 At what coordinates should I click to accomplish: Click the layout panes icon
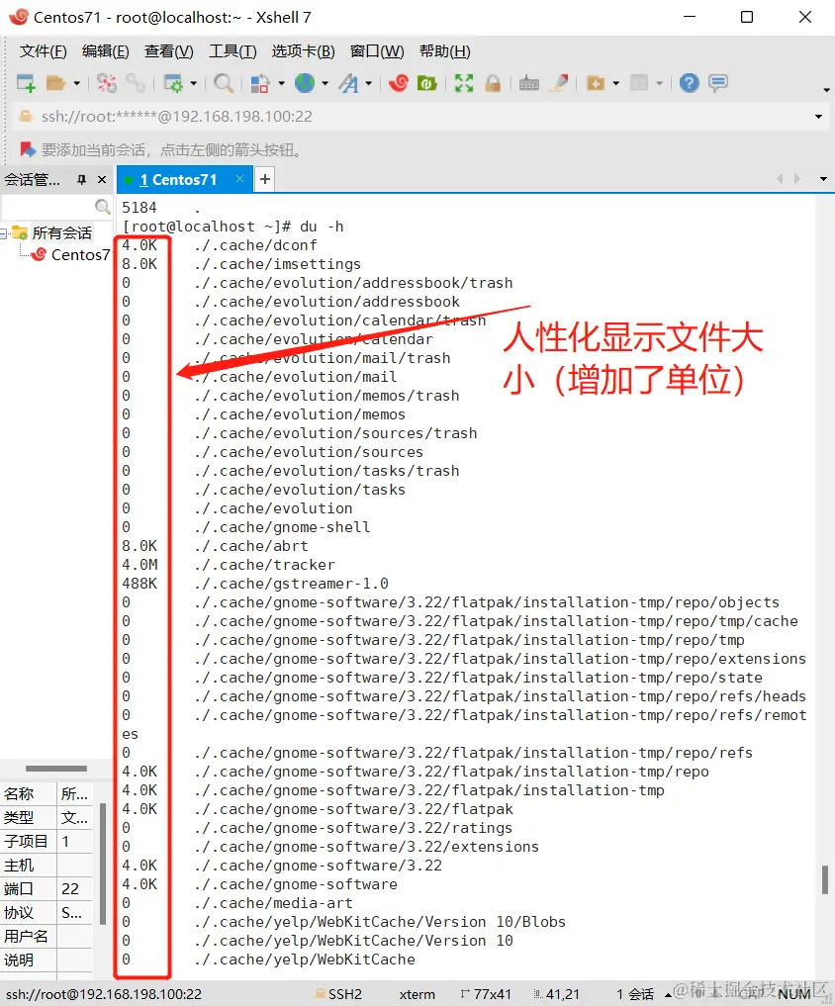click(x=639, y=83)
